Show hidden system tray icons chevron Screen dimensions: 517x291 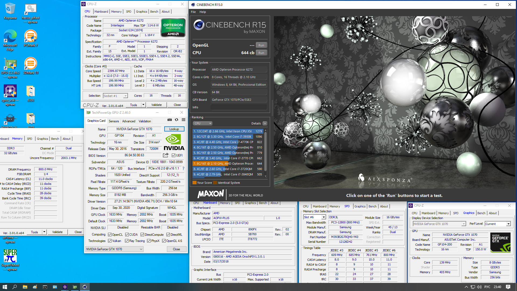coord(466,287)
